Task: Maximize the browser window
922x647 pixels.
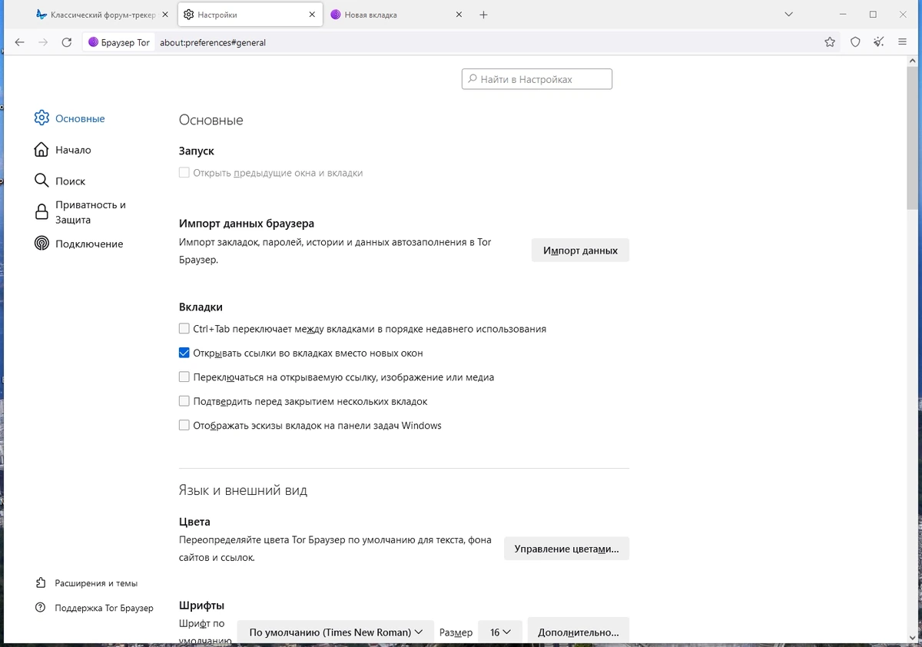Action: point(873,15)
